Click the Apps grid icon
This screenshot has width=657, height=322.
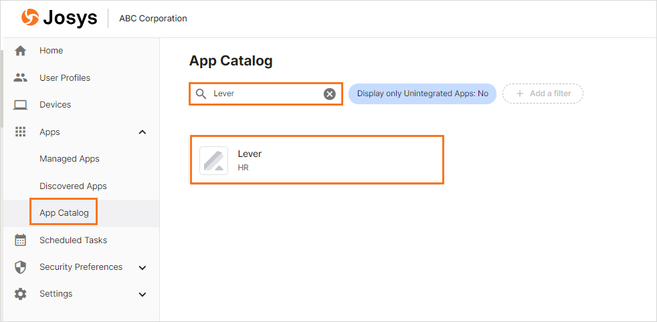pos(20,132)
